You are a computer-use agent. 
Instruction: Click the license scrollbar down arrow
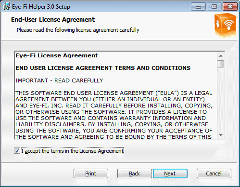(x=221, y=135)
